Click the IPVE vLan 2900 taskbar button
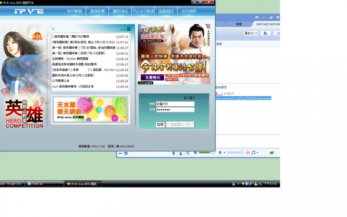Image resolution: width=347 pixels, height=217 pixels. 83,184
